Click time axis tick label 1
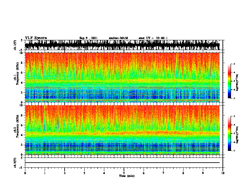251x194 pixels. click(x=45, y=173)
